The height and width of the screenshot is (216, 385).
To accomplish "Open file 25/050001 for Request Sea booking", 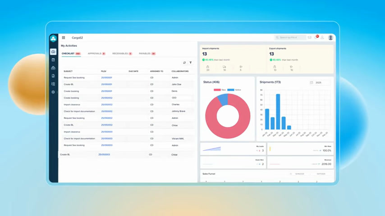I will tap(106, 77).
